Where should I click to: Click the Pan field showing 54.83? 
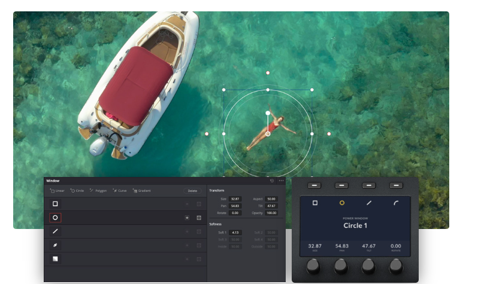[235, 206]
